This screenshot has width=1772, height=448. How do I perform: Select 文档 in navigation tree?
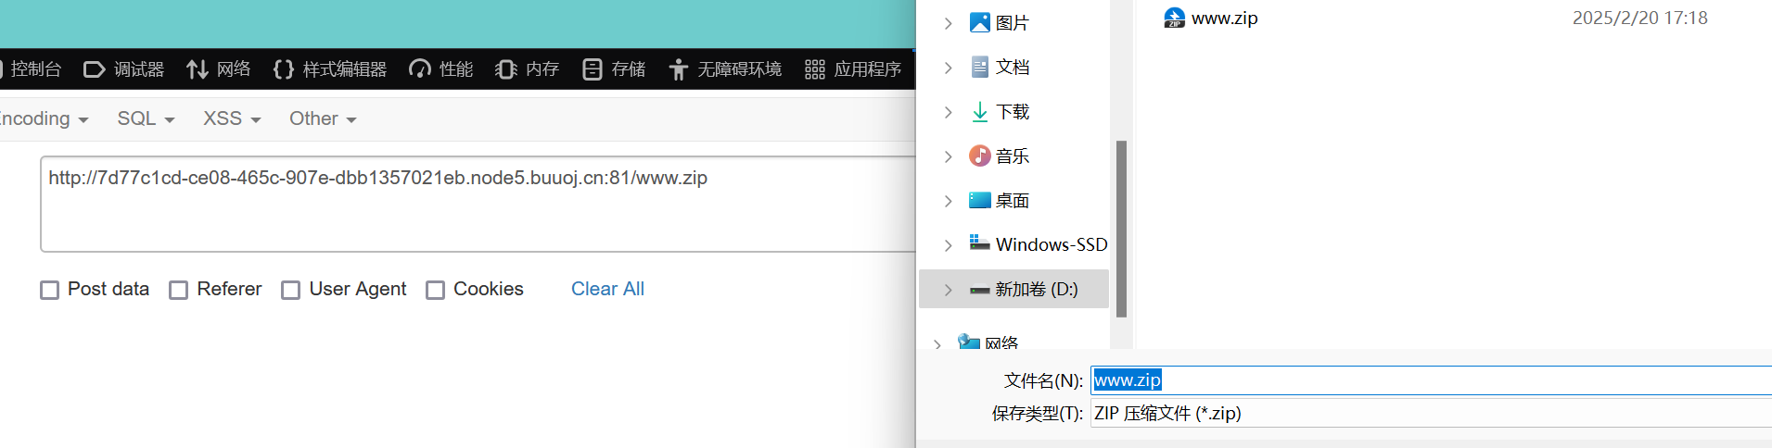[1012, 68]
